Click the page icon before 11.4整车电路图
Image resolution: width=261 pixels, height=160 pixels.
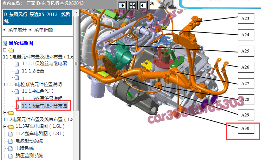tap(10, 134)
